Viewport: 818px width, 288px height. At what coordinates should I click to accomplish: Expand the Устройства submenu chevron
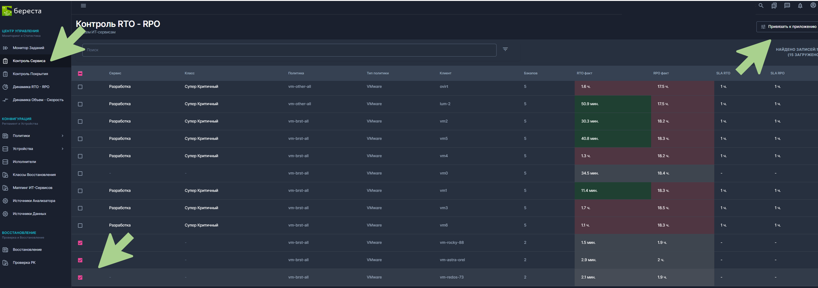[63, 149]
